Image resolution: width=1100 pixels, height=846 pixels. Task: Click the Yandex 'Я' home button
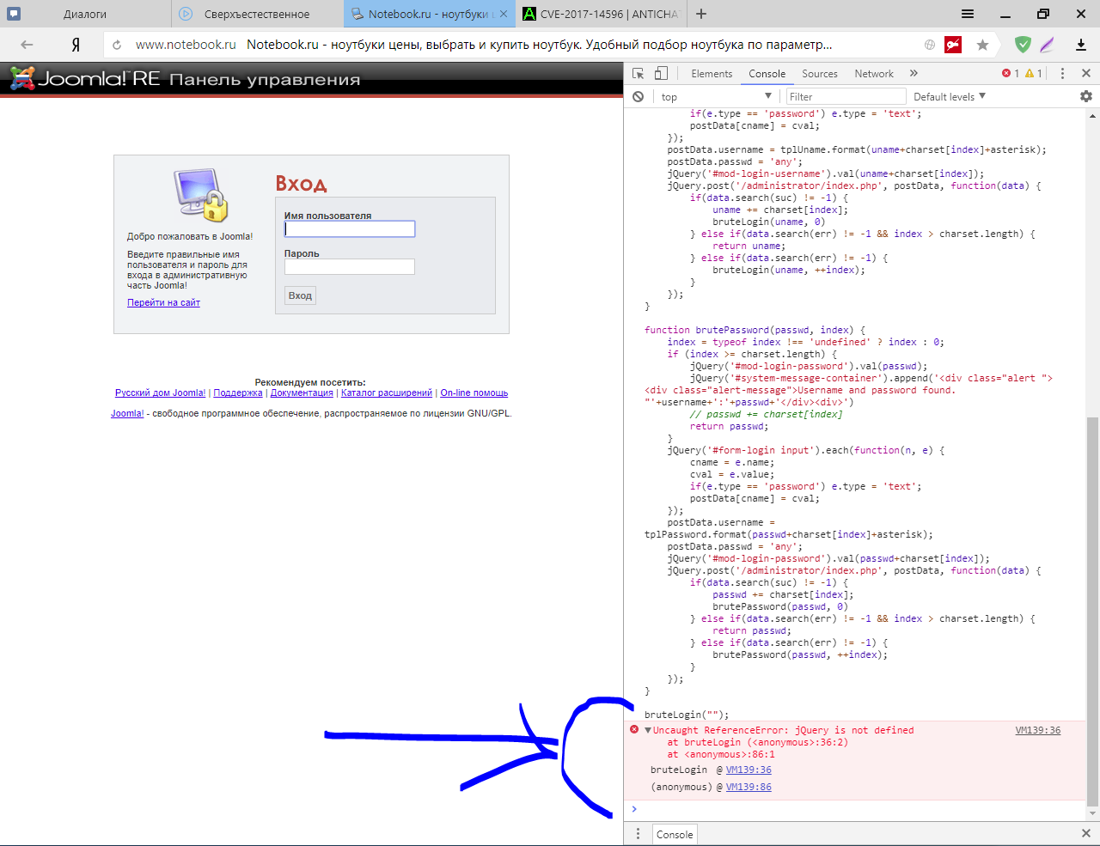click(x=76, y=45)
